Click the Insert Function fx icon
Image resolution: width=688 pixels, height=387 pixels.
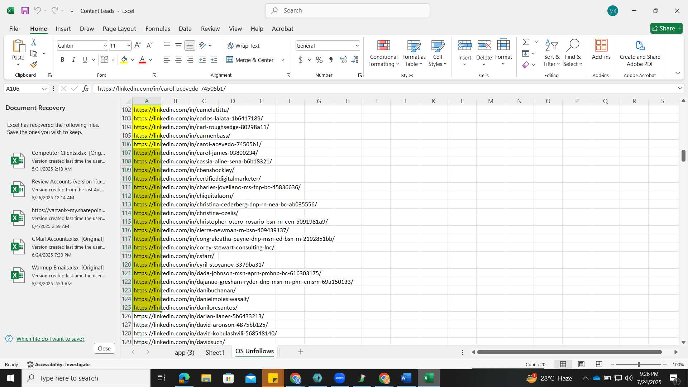coord(85,89)
